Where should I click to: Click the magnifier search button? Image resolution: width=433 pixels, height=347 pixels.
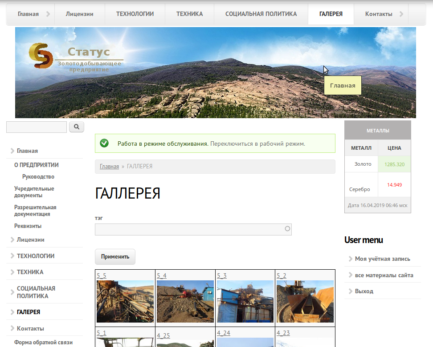pos(77,127)
